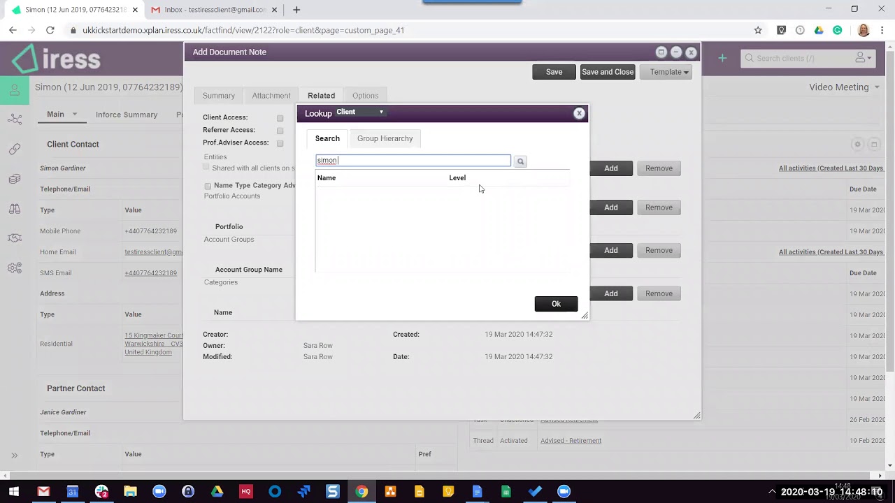895x503 pixels.
Task: Tick the Prof.Adviser Access checkbox
Action: click(280, 143)
